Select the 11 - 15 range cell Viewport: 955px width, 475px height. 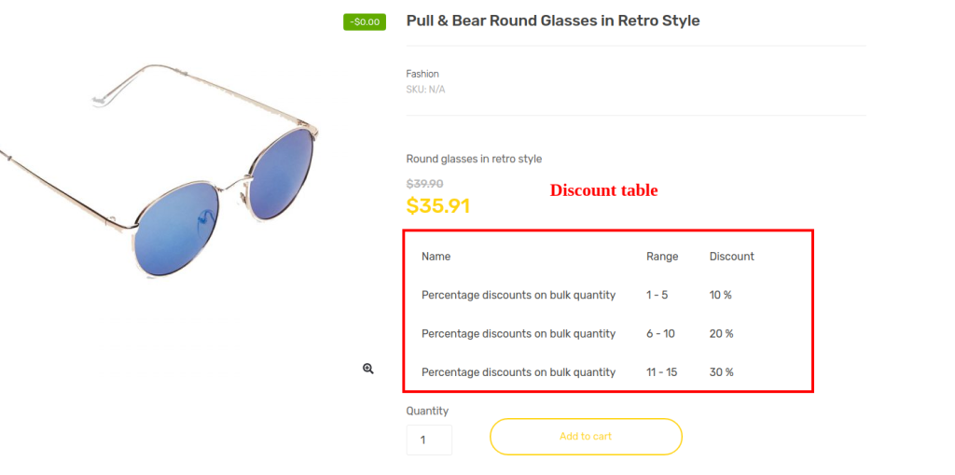(661, 372)
